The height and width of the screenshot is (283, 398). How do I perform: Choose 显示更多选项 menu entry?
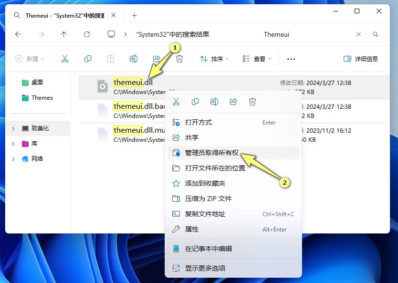233,268
